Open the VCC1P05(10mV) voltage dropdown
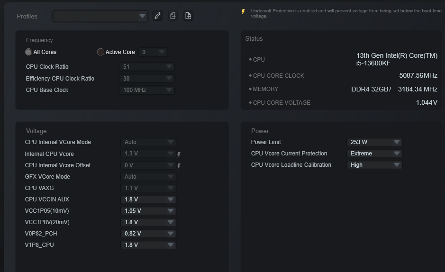The image size is (445, 272). (148, 211)
